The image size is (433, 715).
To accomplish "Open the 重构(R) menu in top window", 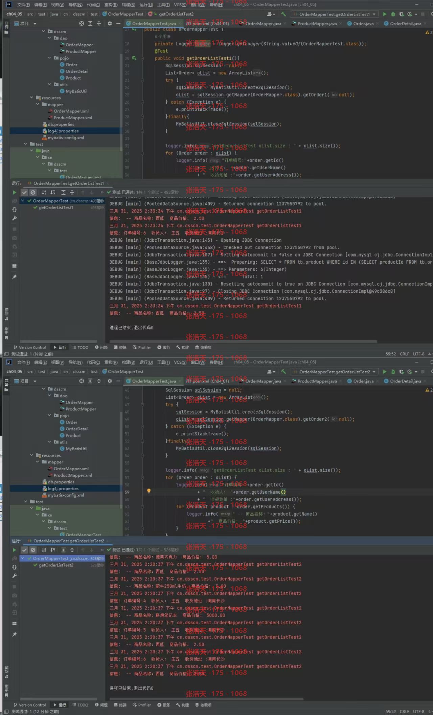I will click(111, 5).
